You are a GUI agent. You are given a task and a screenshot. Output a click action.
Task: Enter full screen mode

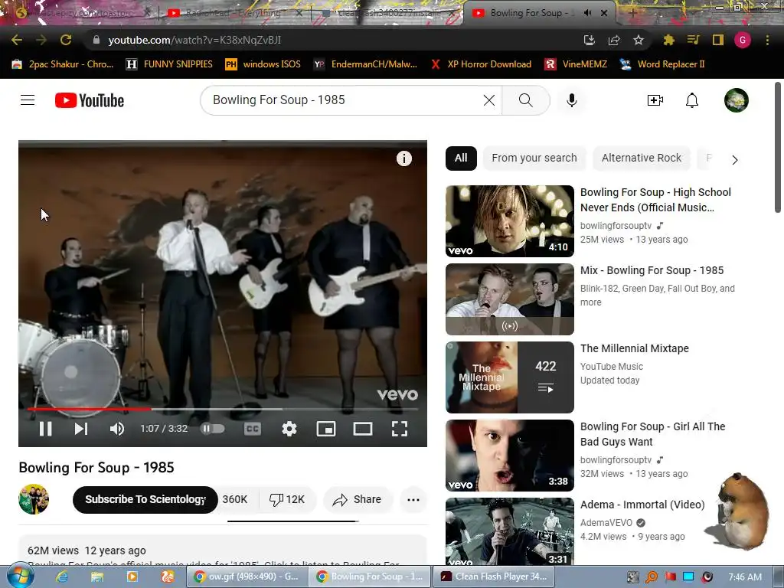(x=399, y=429)
